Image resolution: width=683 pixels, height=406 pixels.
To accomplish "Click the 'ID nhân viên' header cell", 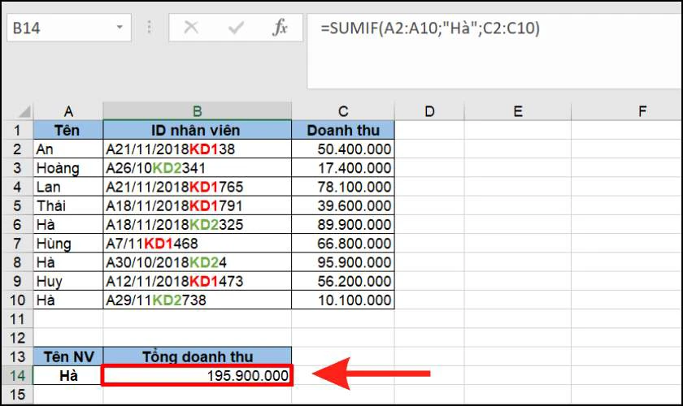I will pyautogui.click(x=198, y=130).
